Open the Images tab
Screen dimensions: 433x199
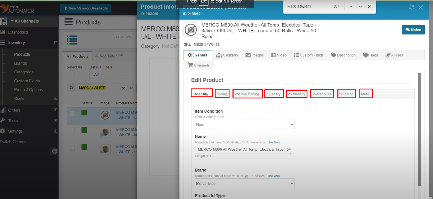click(x=254, y=55)
